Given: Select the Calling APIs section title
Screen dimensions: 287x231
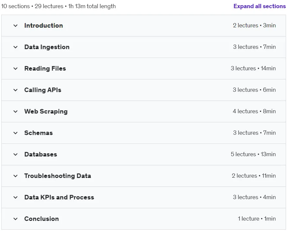Looking at the screenshot, I should click(x=43, y=90).
